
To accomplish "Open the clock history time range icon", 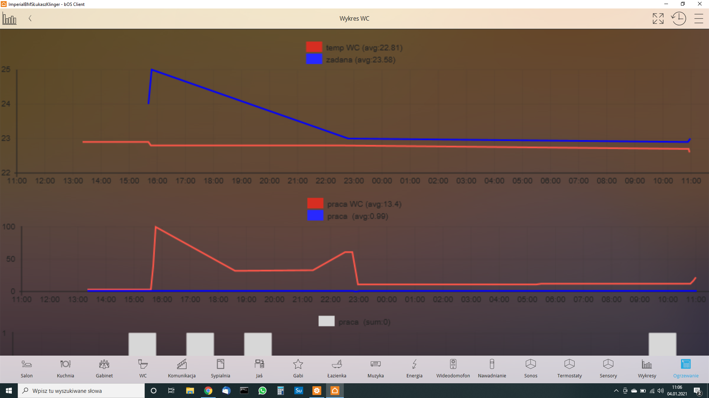I will [x=678, y=18].
